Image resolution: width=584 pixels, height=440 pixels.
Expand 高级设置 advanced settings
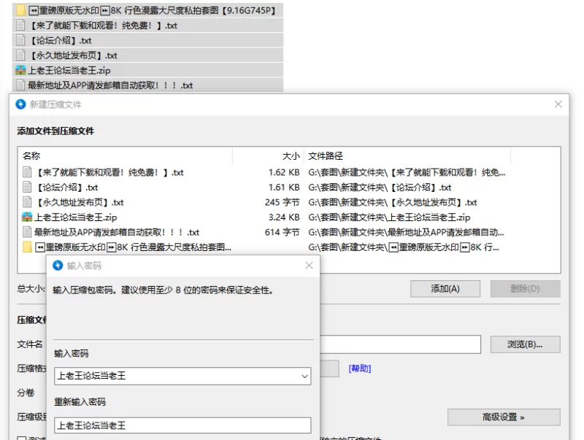[504, 417]
